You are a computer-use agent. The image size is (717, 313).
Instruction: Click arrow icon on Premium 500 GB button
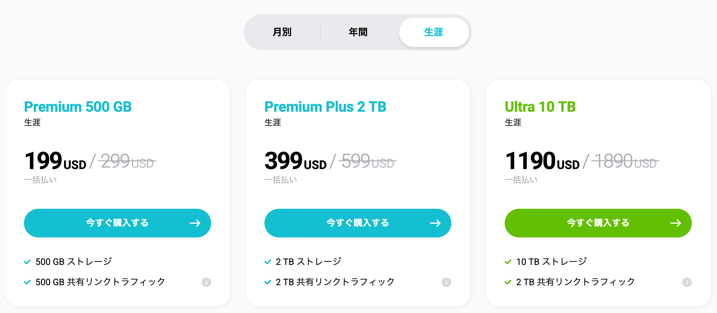(195, 223)
